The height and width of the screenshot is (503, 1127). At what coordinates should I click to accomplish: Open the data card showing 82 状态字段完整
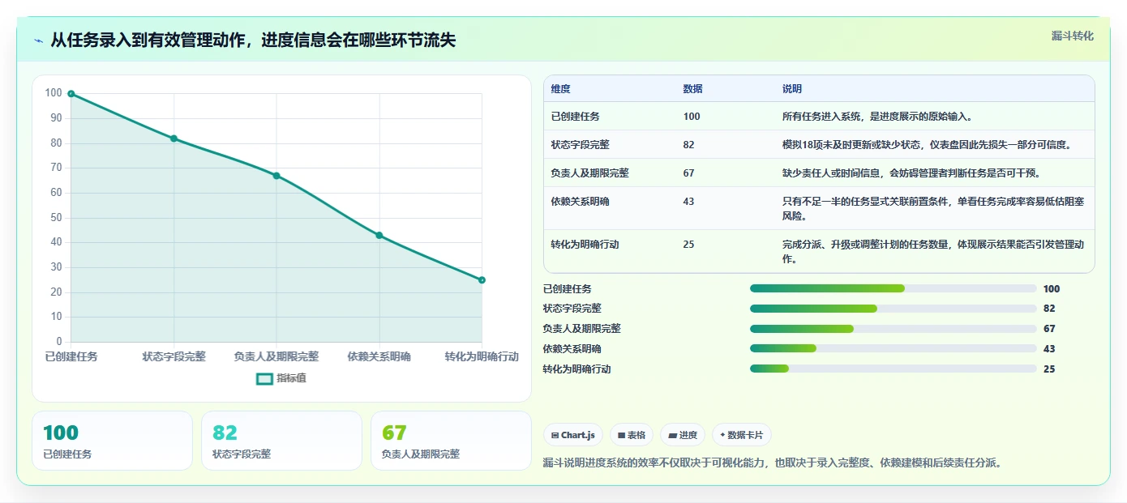tap(281, 441)
